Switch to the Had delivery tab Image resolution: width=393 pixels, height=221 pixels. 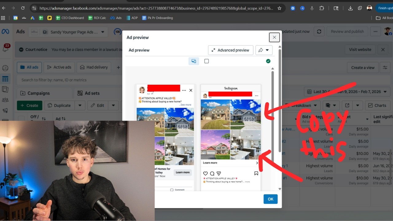click(94, 67)
